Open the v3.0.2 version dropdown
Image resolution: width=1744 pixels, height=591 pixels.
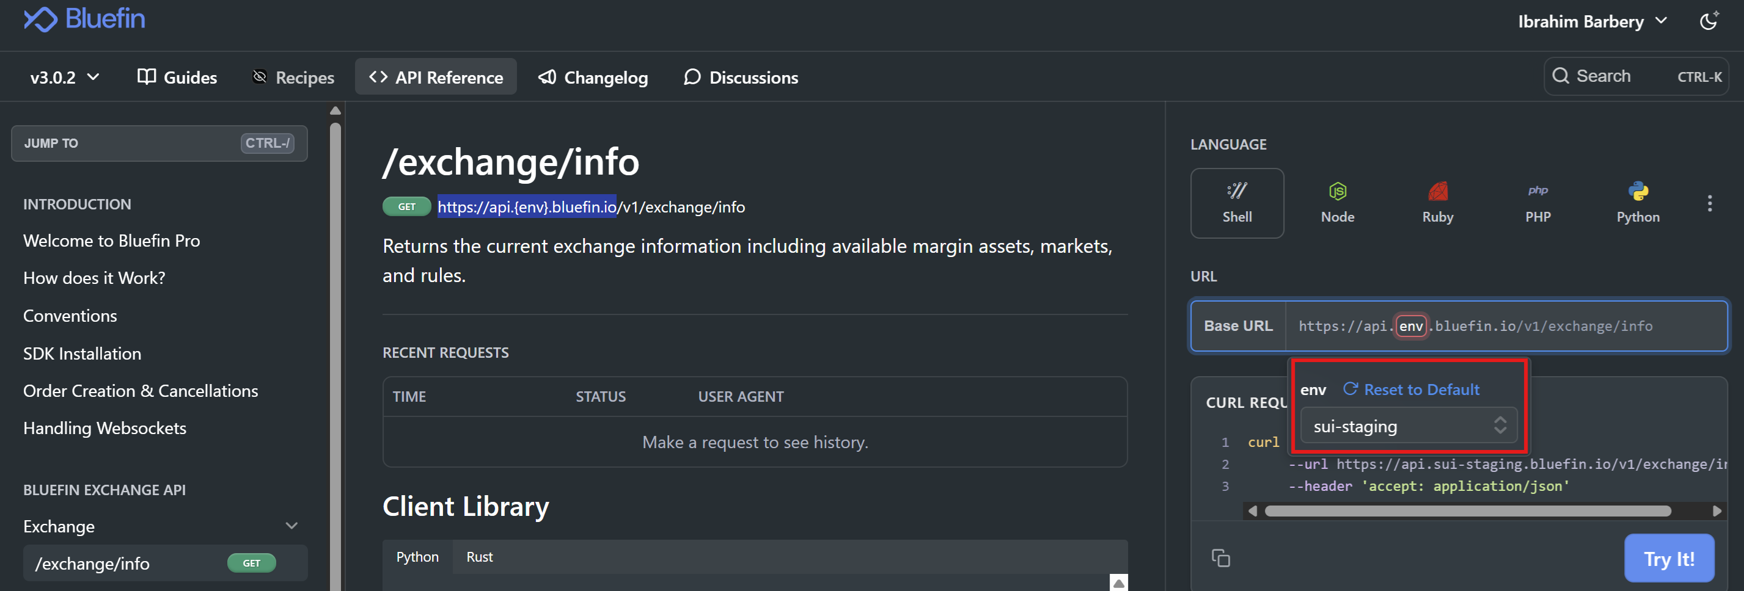(65, 77)
